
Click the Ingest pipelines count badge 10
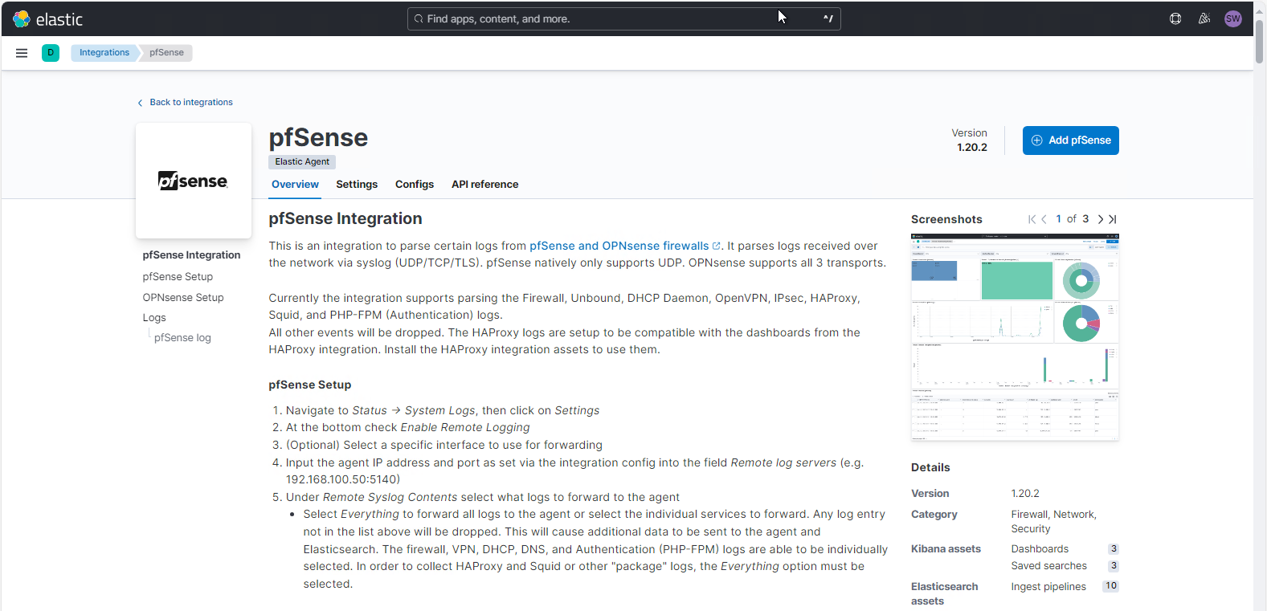click(1110, 587)
